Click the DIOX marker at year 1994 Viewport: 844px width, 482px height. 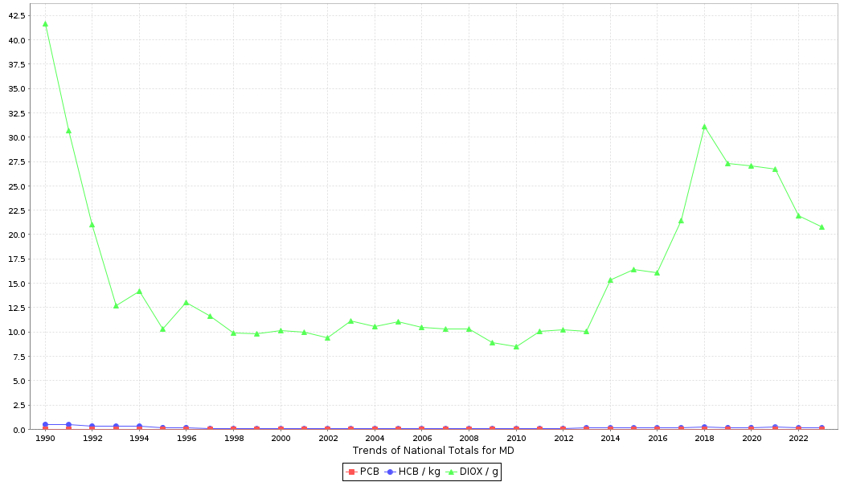(139, 292)
